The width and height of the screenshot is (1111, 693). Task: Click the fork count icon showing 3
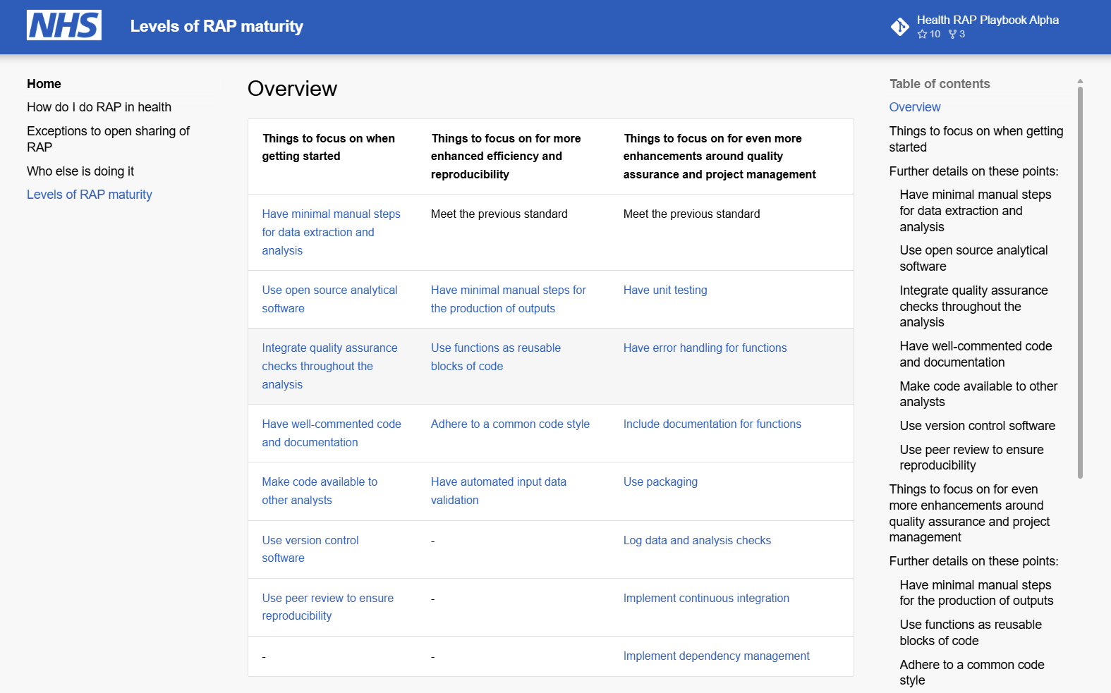pos(952,34)
